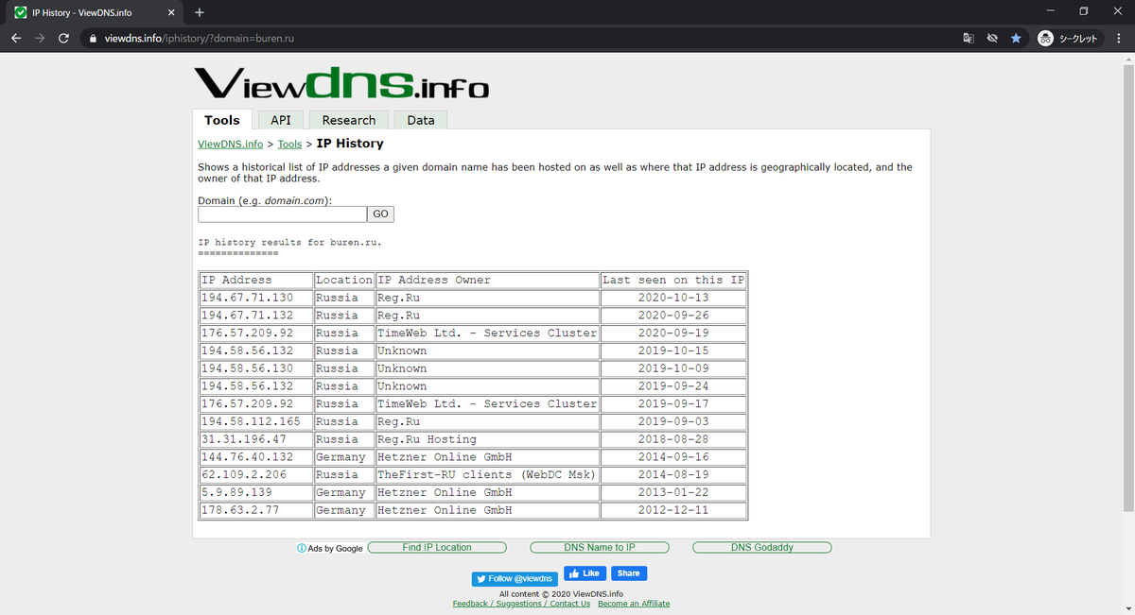Open the DNS Name to IP ad link
Screen dimensions: 1135x615
[600, 547]
